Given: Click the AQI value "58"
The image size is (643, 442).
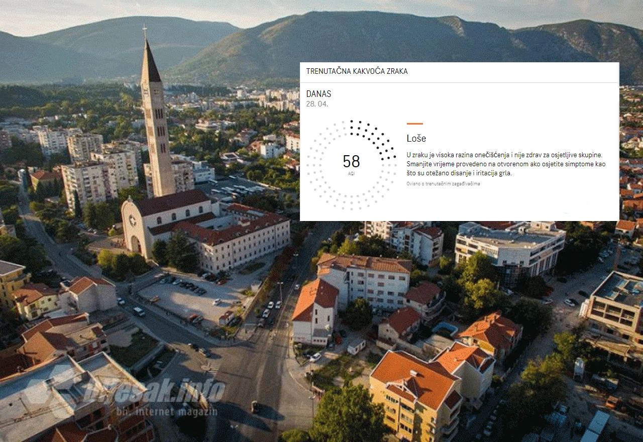Looking at the screenshot, I should pos(351,161).
